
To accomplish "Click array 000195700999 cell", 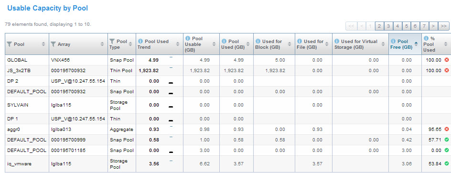I will coord(78,140).
